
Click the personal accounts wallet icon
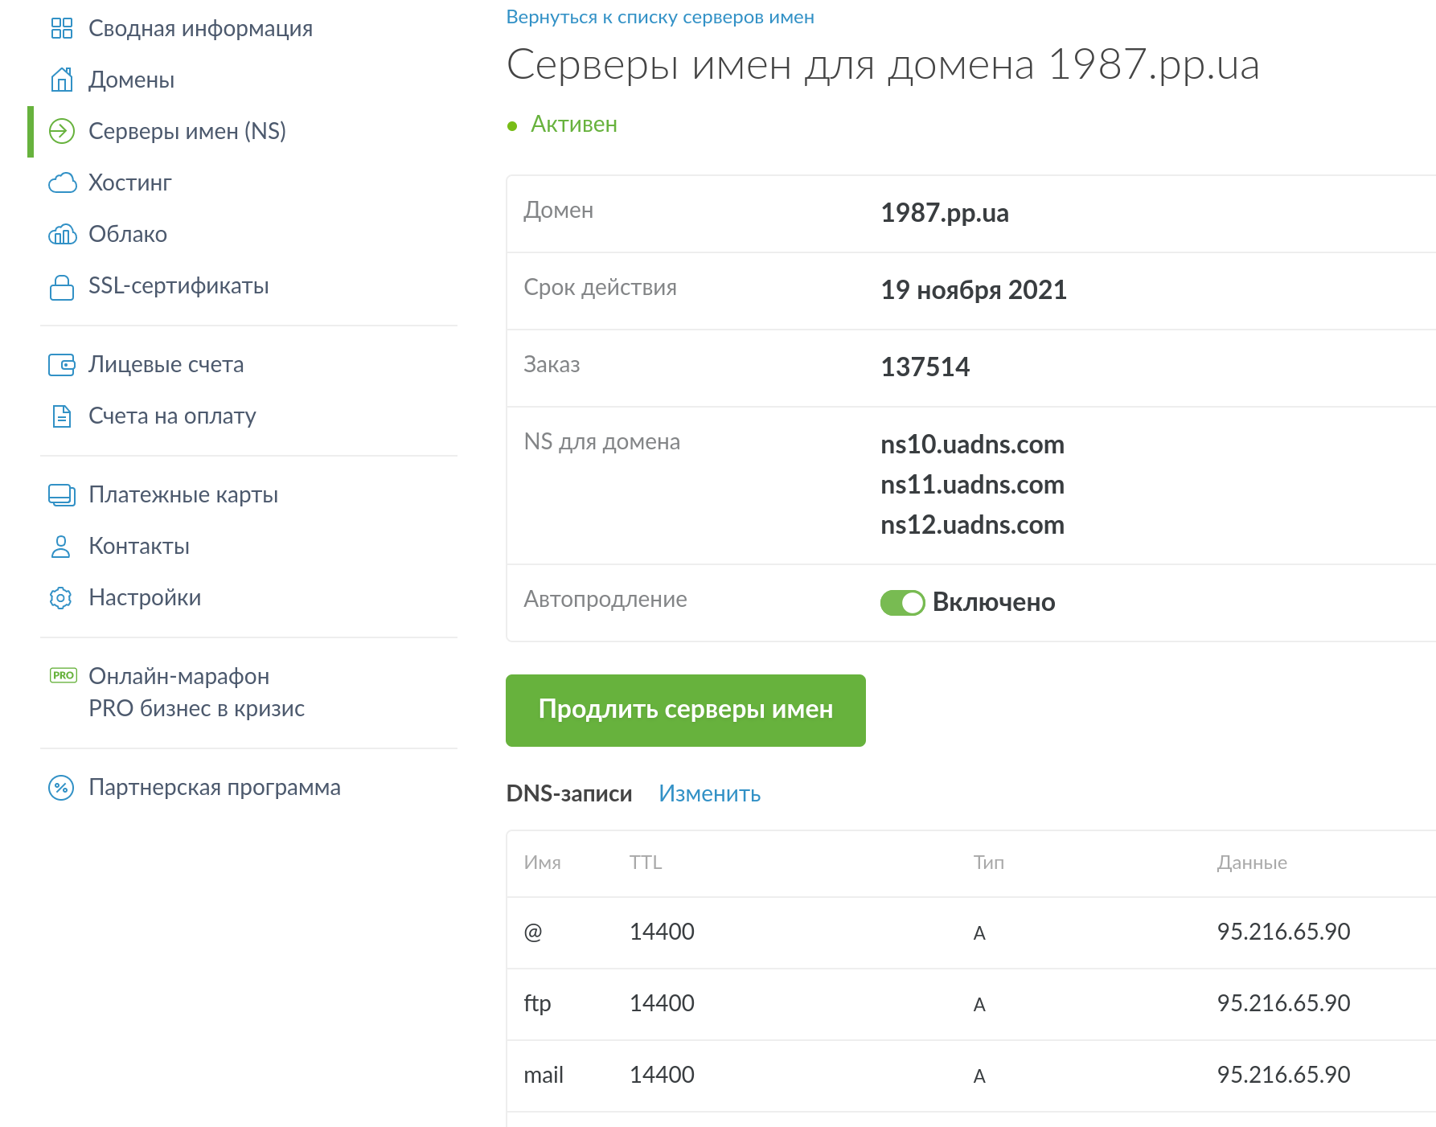click(x=62, y=365)
